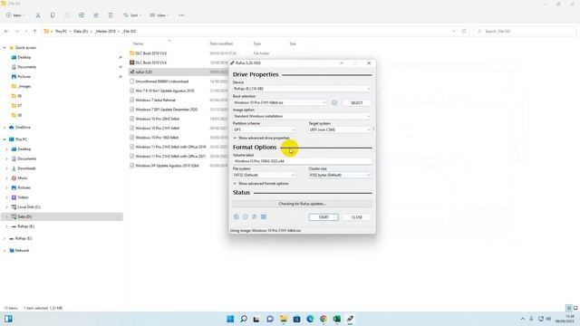Click the CLOSE button in Rufus
This screenshot has width=580, height=326.
(356, 217)
